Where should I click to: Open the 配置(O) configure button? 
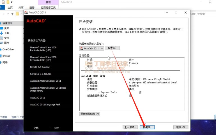[112, 48]
